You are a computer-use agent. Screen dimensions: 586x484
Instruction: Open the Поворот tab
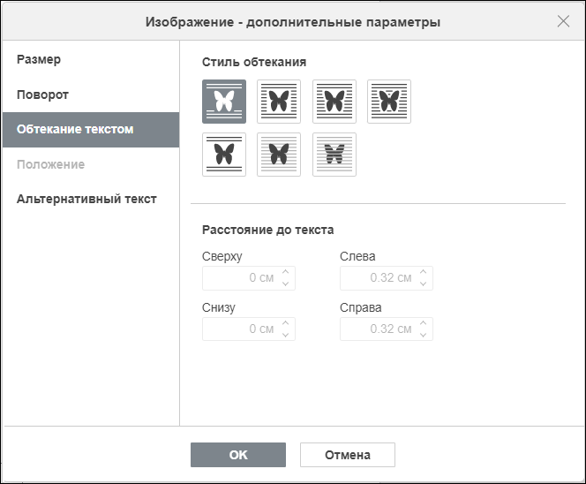coord(91,95)
